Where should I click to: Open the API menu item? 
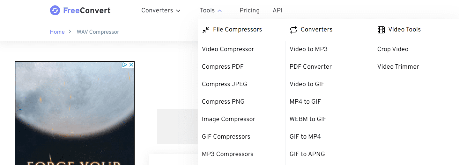[x=278, y=10]
